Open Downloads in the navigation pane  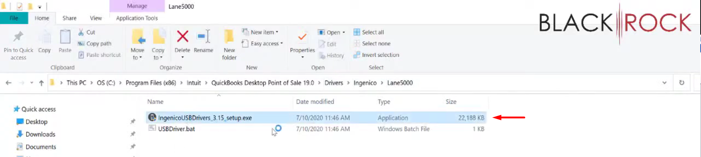[36, 134]
